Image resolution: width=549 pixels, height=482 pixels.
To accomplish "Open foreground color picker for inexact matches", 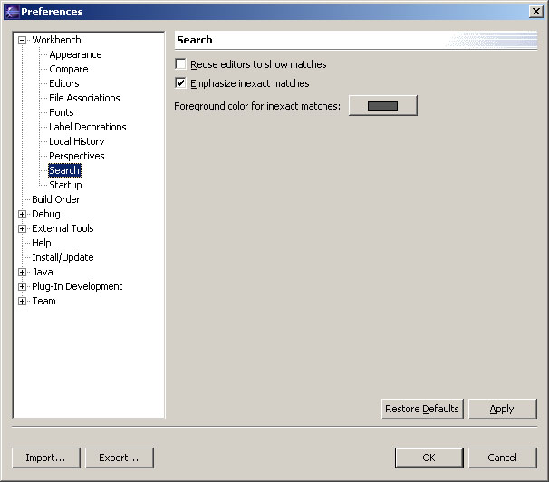I will pos(382,106).
